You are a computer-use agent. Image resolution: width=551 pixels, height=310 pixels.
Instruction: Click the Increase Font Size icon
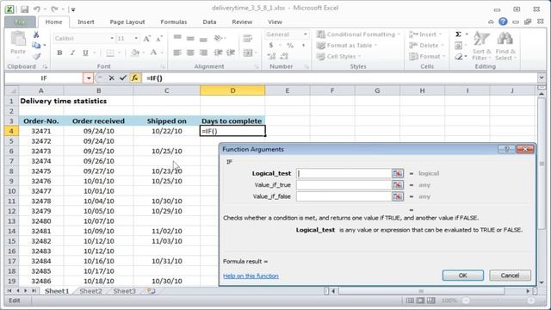coord(147,39)
